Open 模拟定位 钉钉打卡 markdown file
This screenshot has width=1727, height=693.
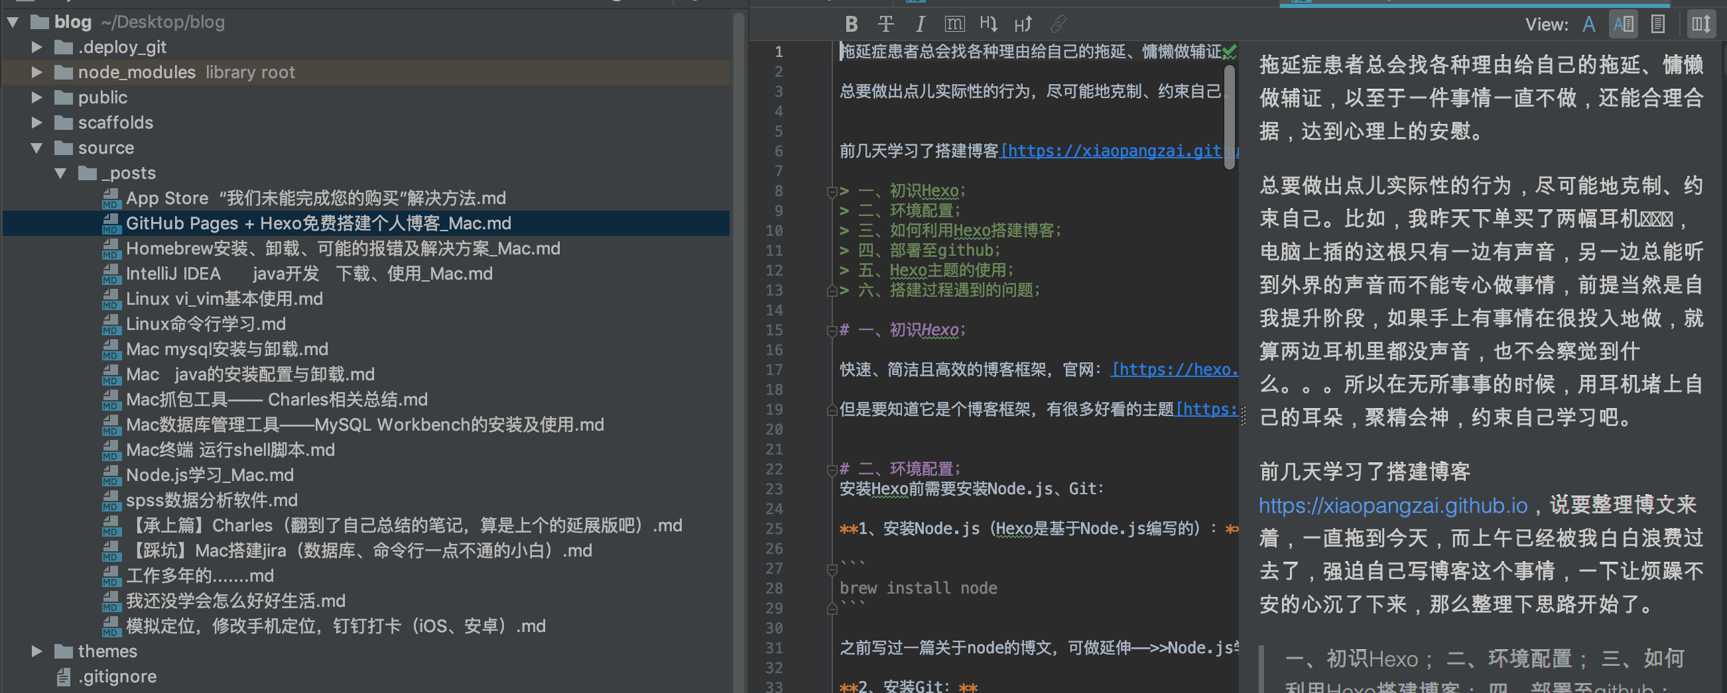click(x=336, y=627)
